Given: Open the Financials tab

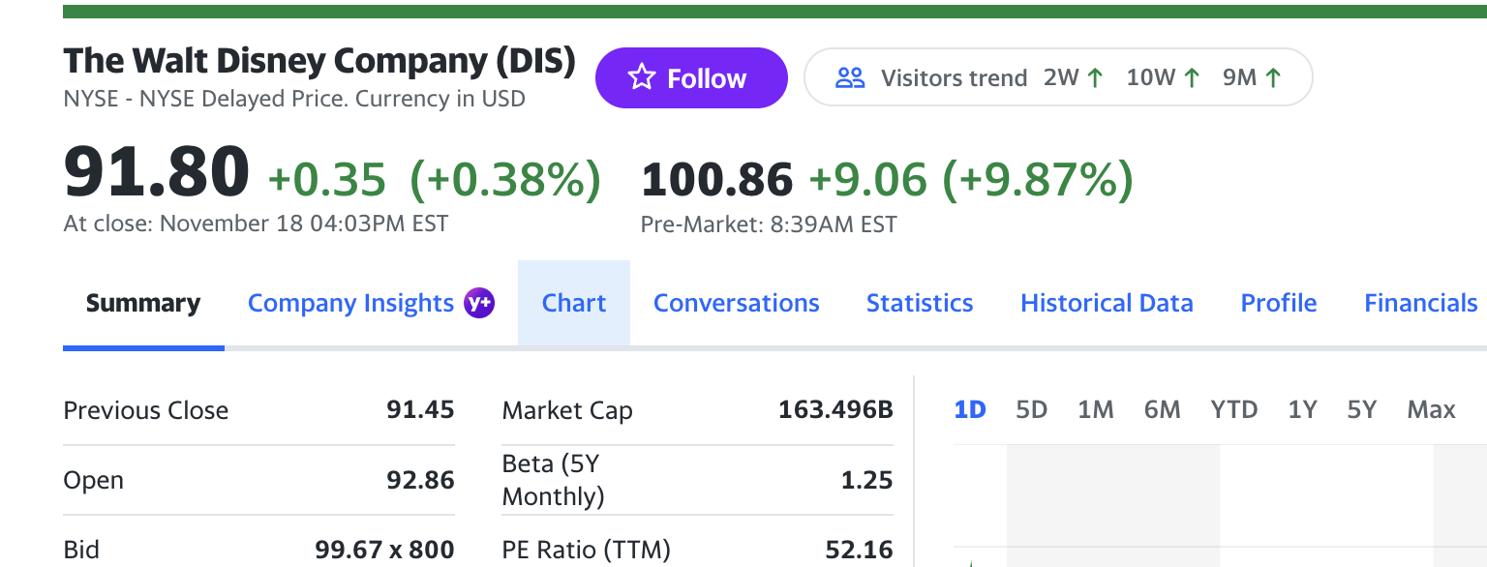Looking at the screenshot, I should tap(1420, 303).
